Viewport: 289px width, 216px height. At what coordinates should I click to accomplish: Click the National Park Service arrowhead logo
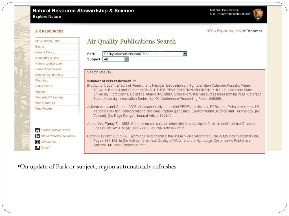[x=258, y=15]
